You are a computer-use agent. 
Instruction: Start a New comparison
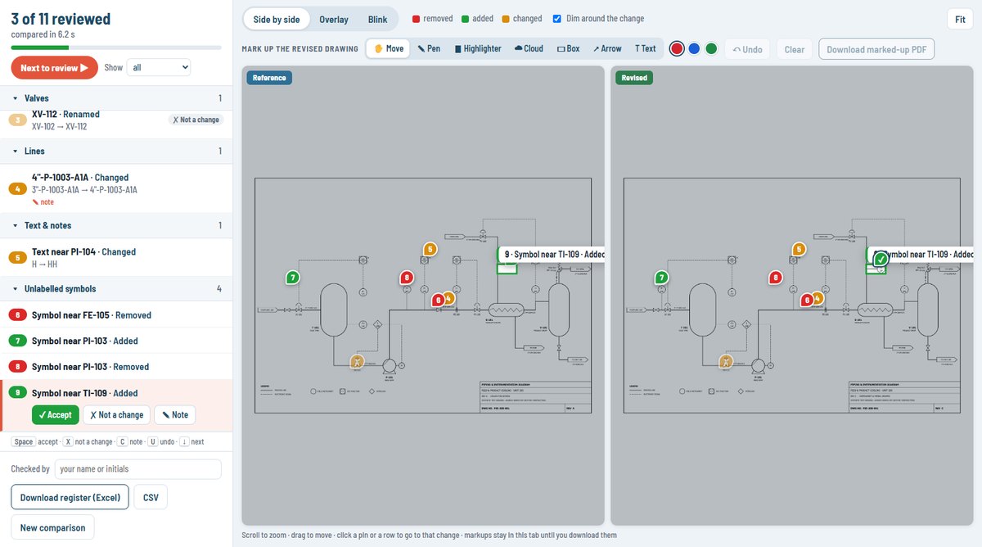coord(52,527)
